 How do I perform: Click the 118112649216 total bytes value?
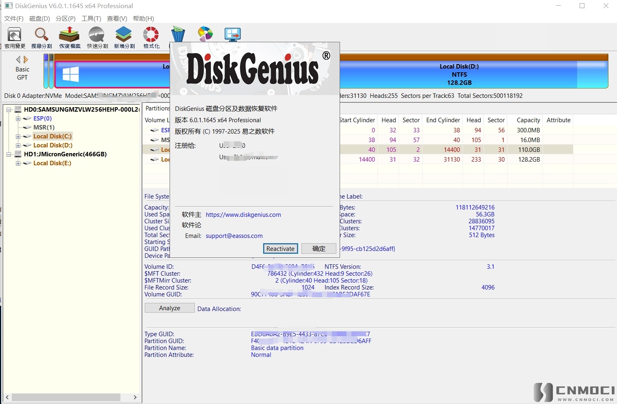[x=475, y=207]
